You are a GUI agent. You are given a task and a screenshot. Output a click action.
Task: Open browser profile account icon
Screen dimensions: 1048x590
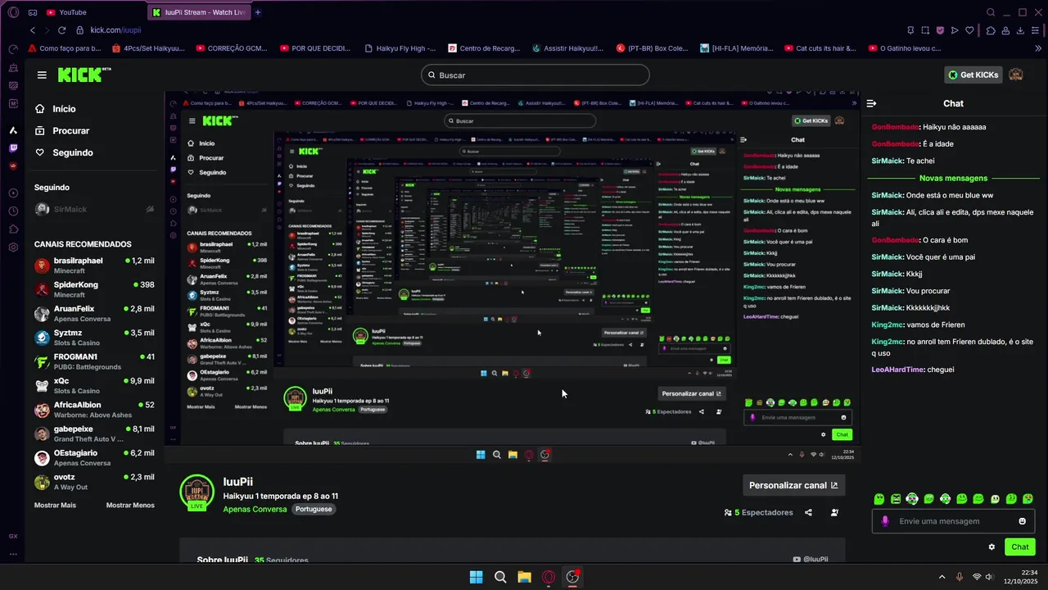1006,30
